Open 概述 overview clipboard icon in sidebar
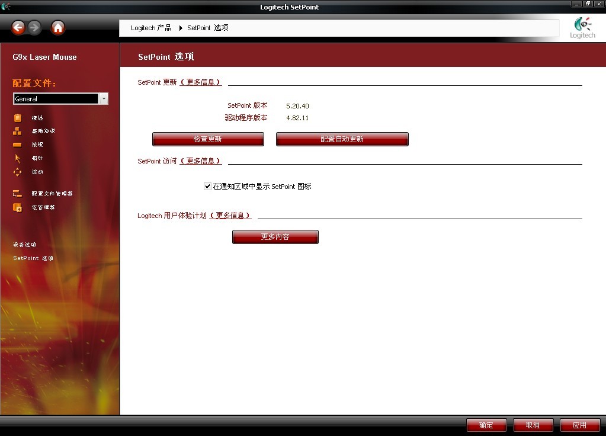 point(18,118)
